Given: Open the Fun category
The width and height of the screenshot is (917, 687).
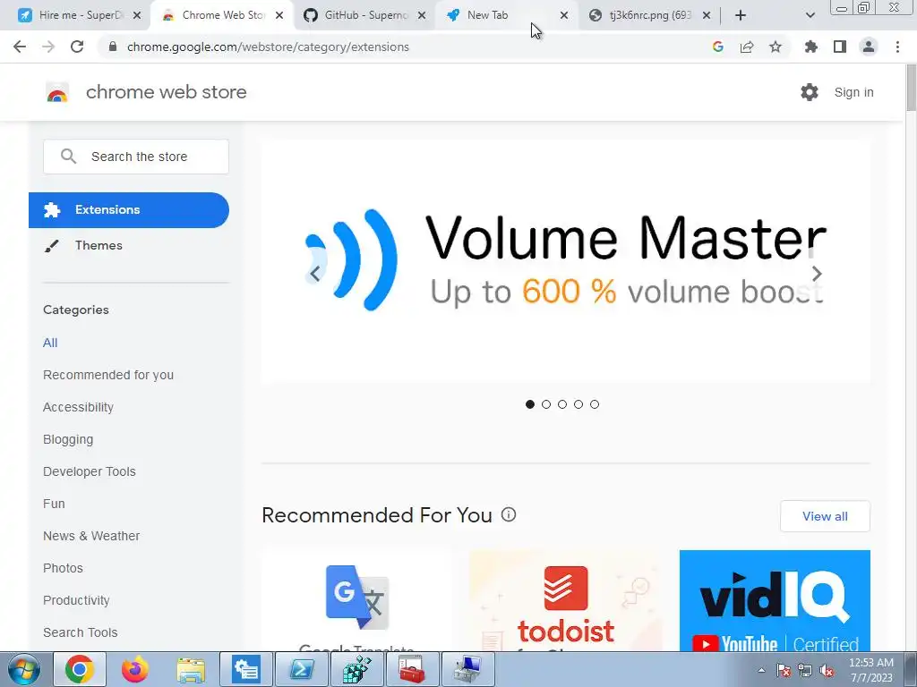Looking at the screenshot, I should [x=54, y=504].
